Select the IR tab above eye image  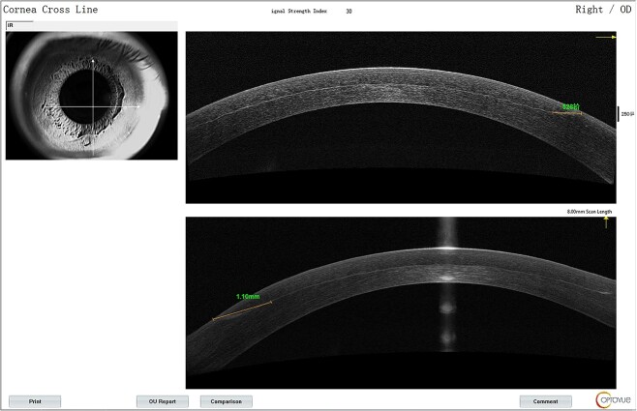click(19, 25)
